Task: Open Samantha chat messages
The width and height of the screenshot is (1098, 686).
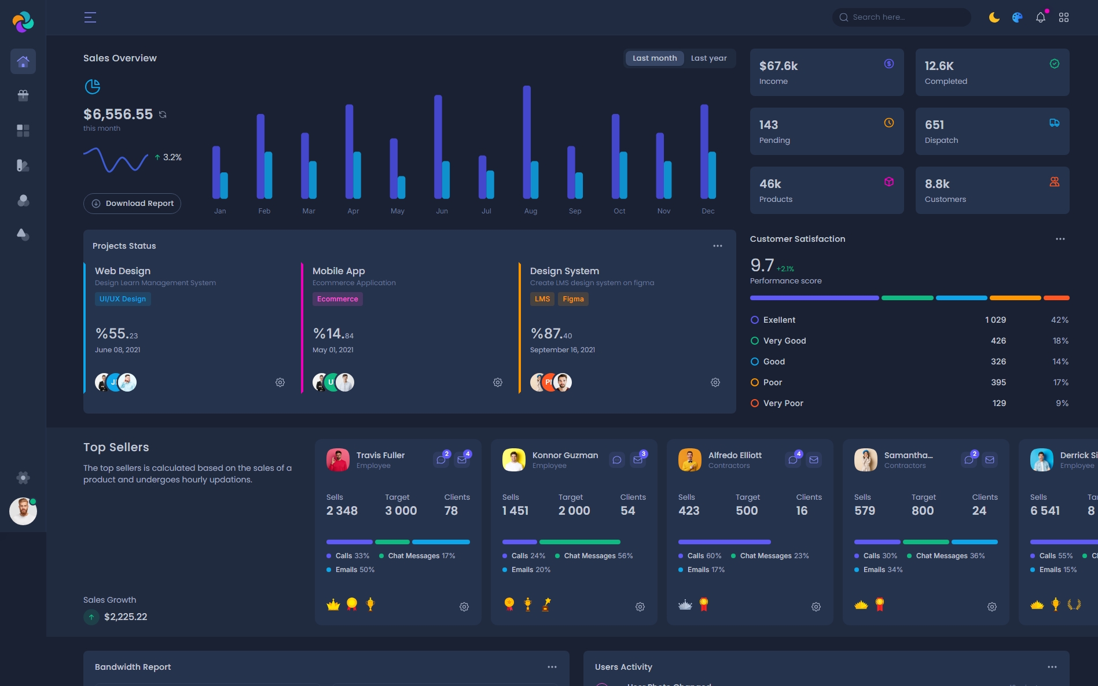Action: [970, 459]
